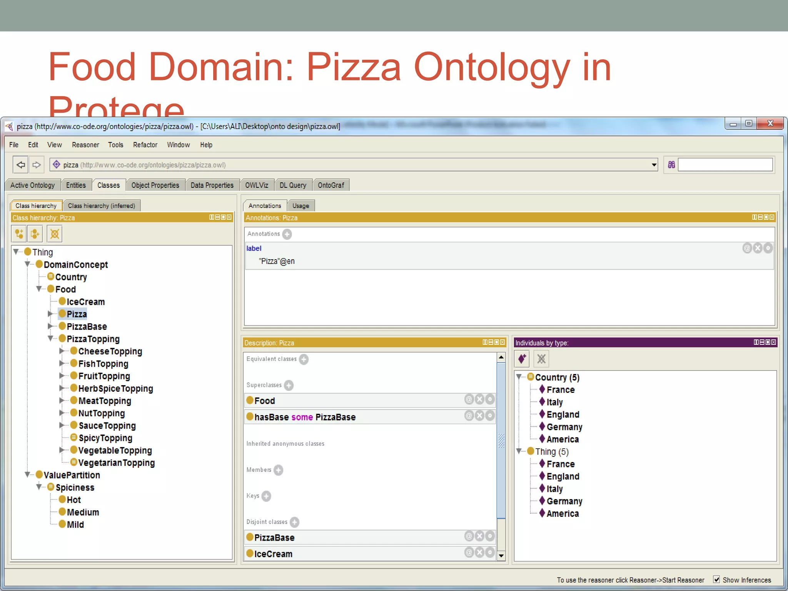This screenshot has width=788, height=591.
Task: Edit hasBase some PizzaBase with circle icon
Action: (490, 416)
